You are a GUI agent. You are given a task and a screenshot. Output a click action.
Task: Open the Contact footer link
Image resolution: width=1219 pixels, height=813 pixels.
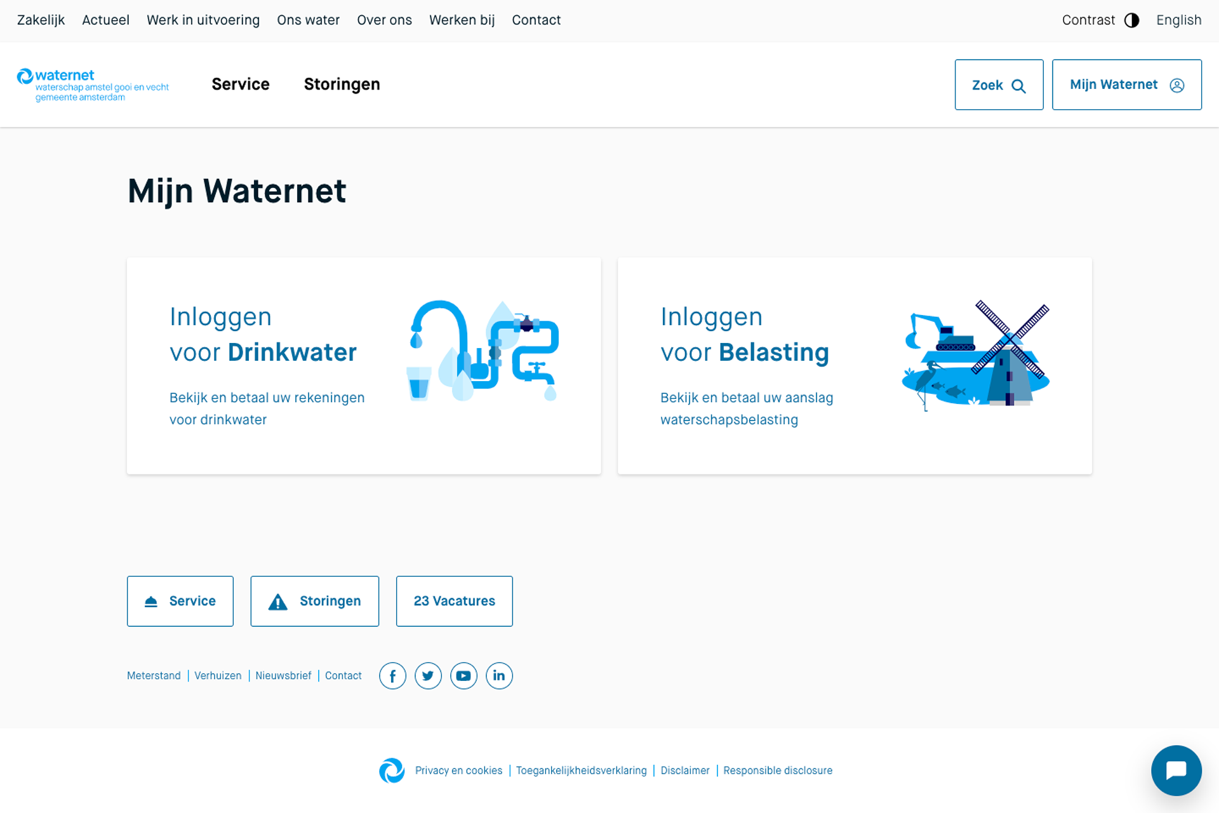[x=343, y=676]
